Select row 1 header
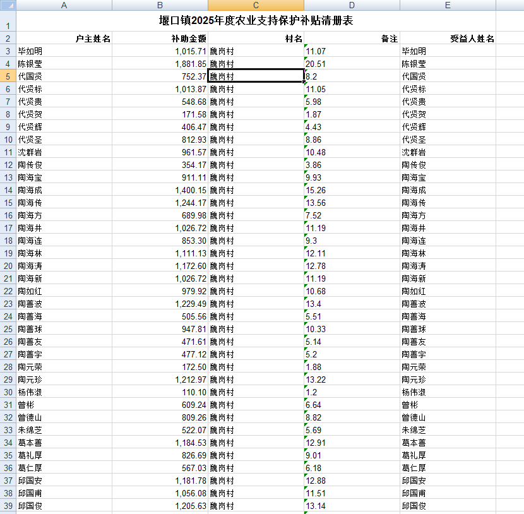Screen dimensions: 524x514 click(8, 21)
